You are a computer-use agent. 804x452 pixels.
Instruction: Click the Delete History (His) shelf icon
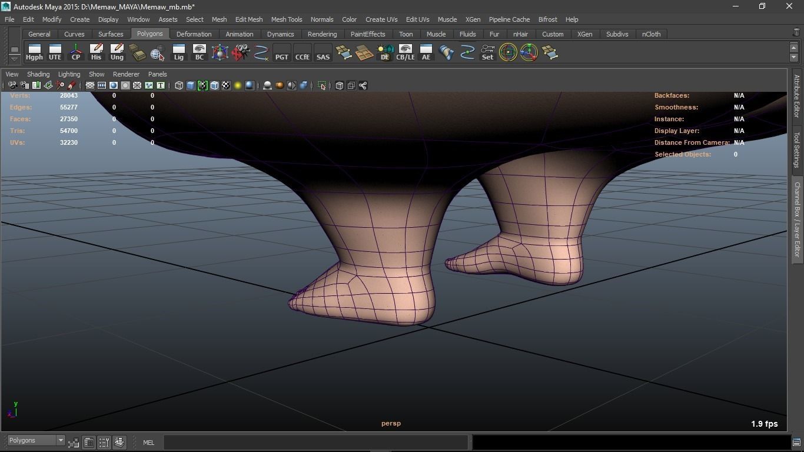tap(96, 52)
